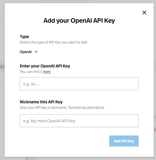Image resolution: width=156 pixels, height=160 pixels.
Task: Select the "Type" section label
Action: [24, 37]
